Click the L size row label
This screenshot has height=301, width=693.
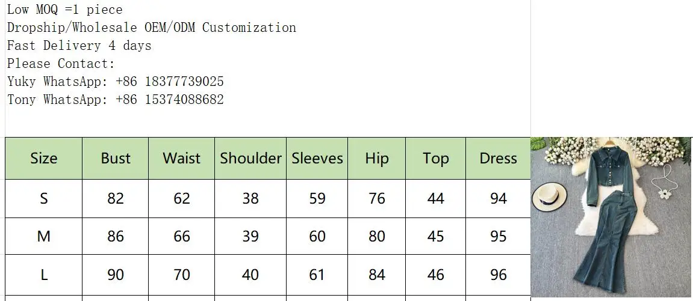click(43, 275)
